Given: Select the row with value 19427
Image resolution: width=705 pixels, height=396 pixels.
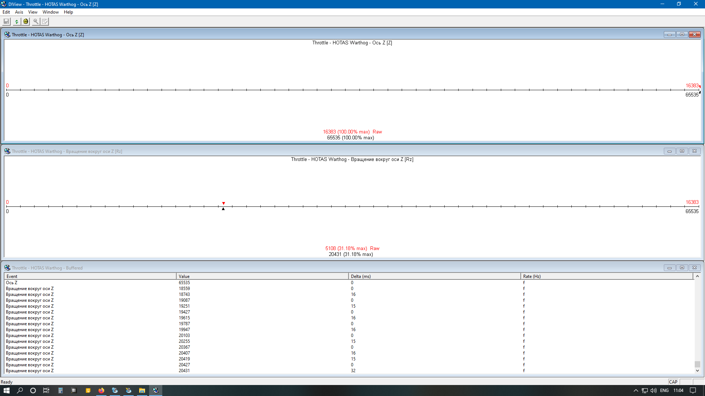Looking at the screenshot, I should point(349,312).
